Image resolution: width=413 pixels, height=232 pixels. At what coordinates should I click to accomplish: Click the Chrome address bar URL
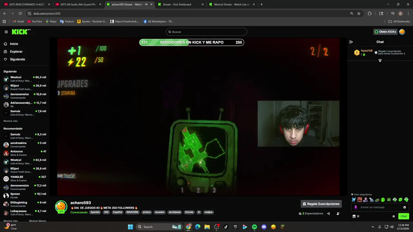pos(47,14)
